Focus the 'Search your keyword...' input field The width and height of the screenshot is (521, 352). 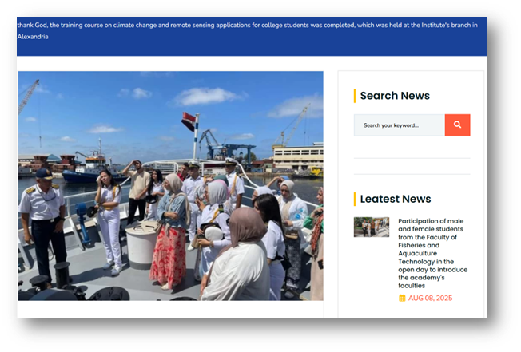pos(399,125)
